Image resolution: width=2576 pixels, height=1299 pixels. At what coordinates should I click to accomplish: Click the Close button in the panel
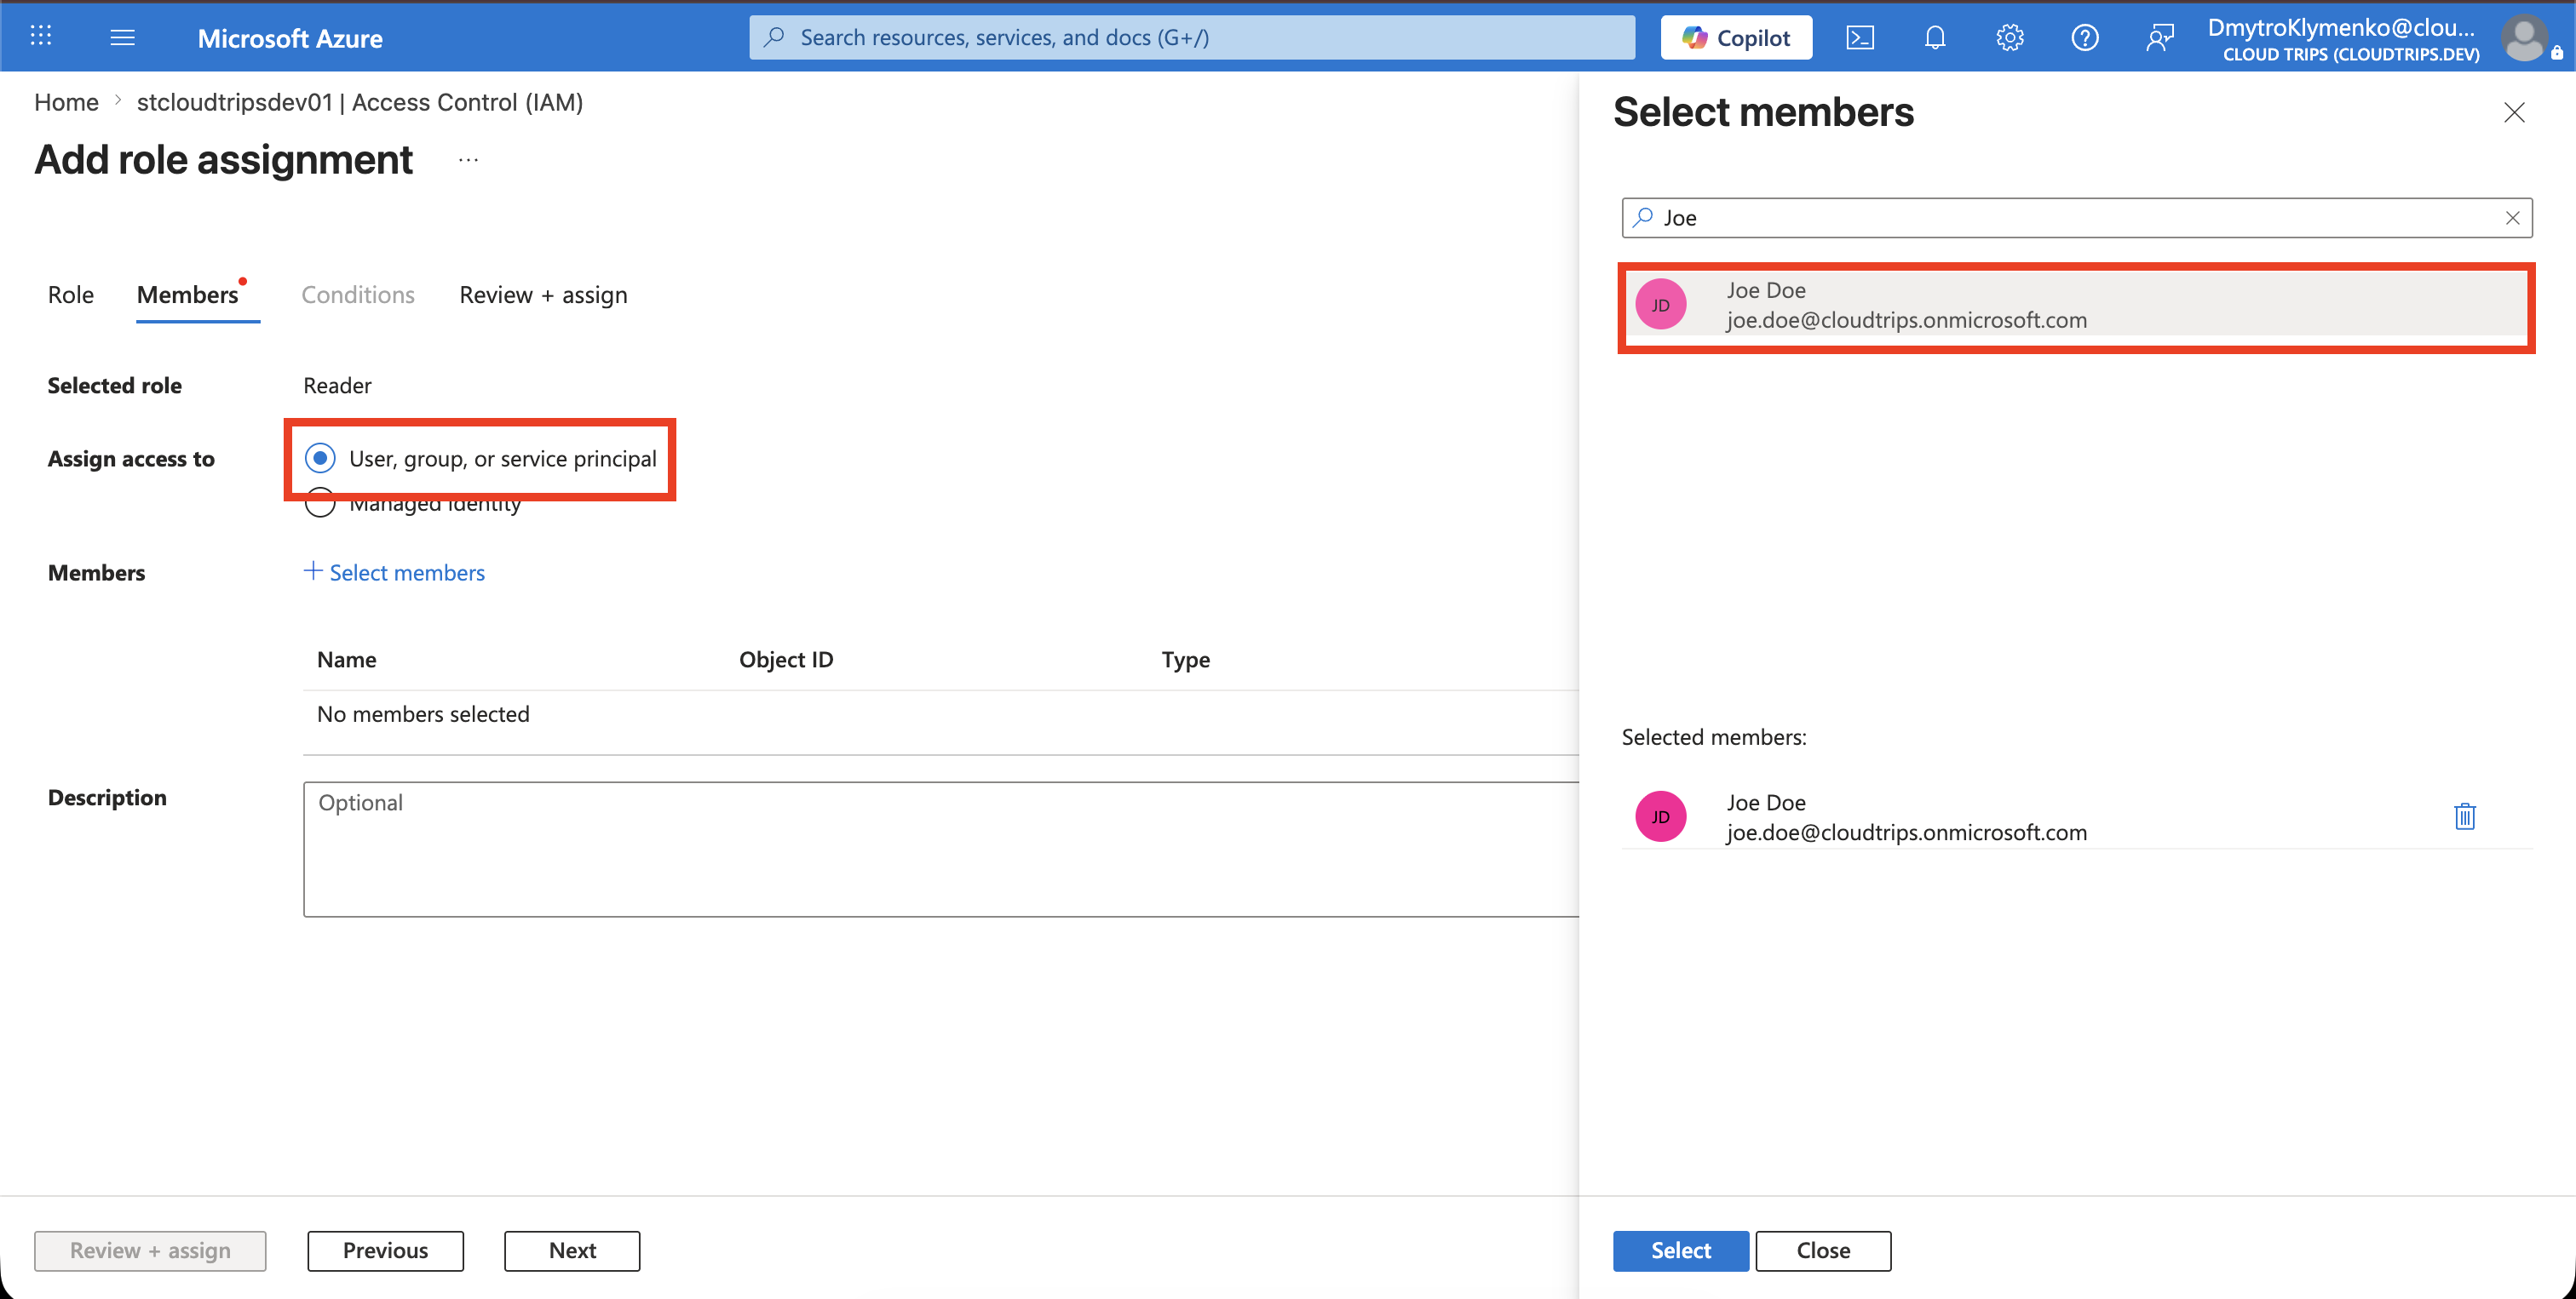coord(1823,1250)
